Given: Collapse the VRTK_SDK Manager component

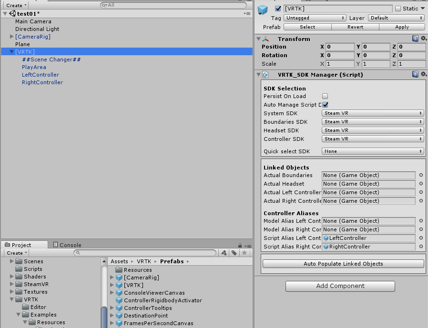Looking at the screenshot, I should 258,75.
